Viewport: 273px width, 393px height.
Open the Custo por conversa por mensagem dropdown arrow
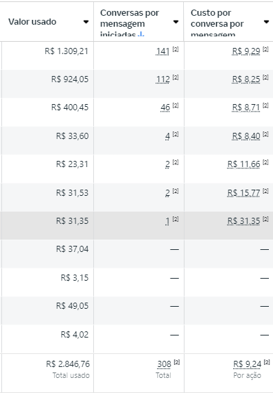[x=266, y=22]
